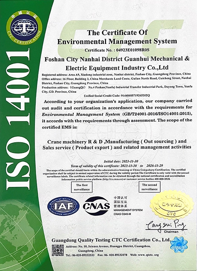Click 'CNAS C049-M' accreditation number
Viewport: 197px width, 271px height.
click(122, 214)
